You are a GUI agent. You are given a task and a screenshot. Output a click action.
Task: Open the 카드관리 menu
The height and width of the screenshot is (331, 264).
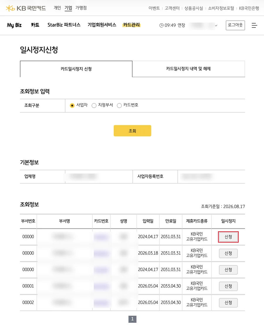131,25
